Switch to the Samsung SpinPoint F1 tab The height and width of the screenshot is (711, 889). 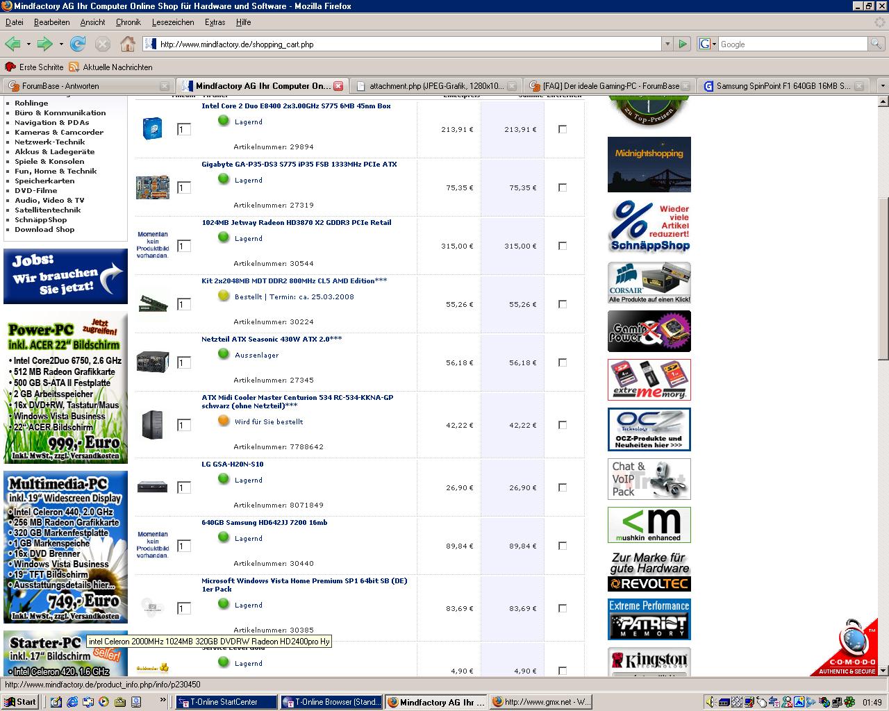click(x=783, y=86)
